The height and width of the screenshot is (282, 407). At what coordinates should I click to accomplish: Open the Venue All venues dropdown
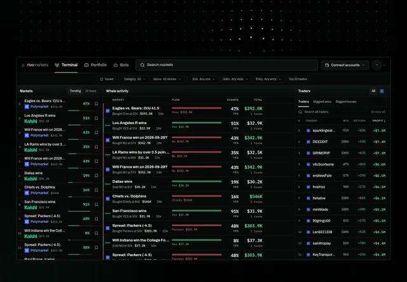167,79
